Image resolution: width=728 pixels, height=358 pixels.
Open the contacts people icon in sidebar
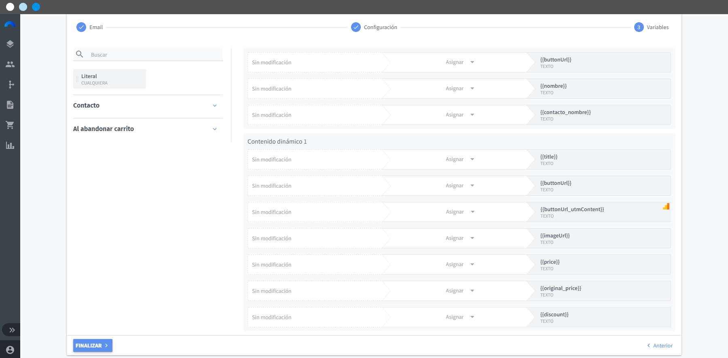click(x=10, y=64)
